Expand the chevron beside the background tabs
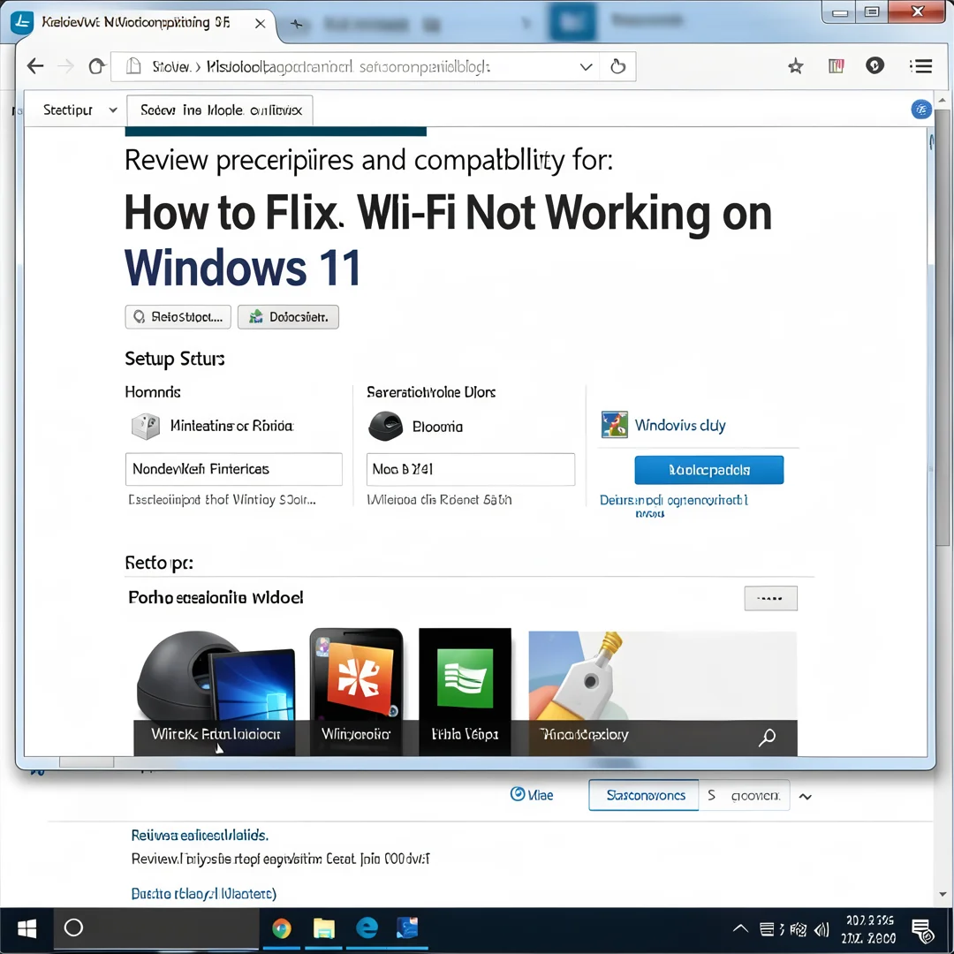The width and height of the screenshot is (954, 954). (806, 797)
